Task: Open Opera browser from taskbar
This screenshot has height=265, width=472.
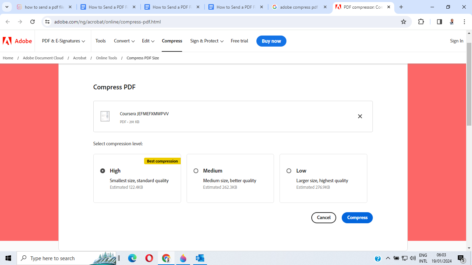Action: (x=149, y=258)
